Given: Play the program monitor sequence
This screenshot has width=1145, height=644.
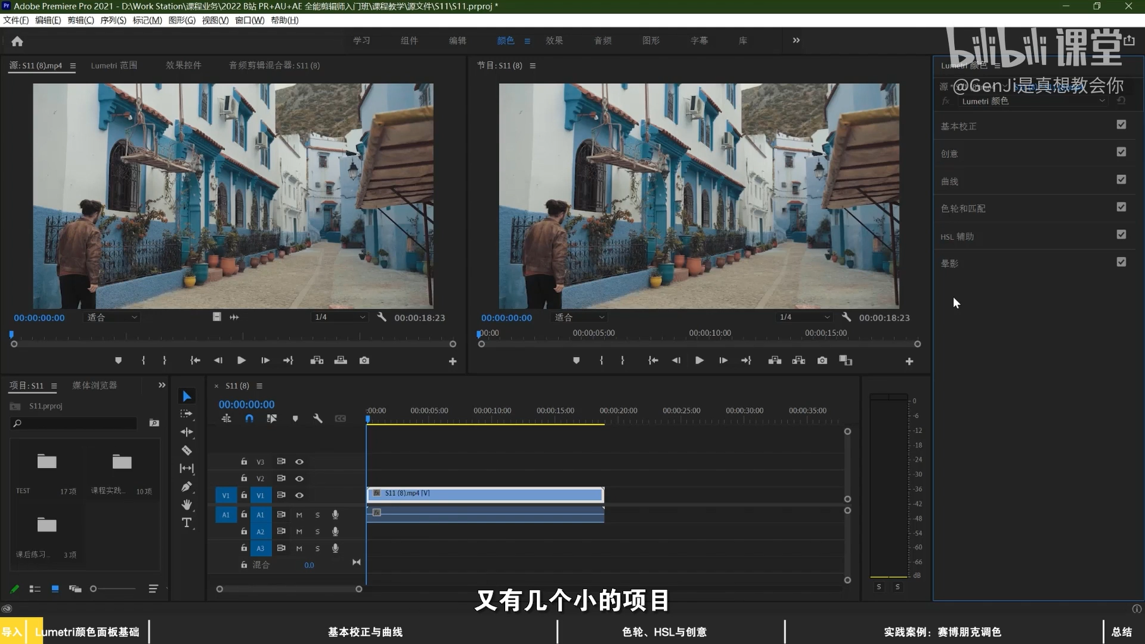Looking at the screenshot, I should [x=699, y=361].
